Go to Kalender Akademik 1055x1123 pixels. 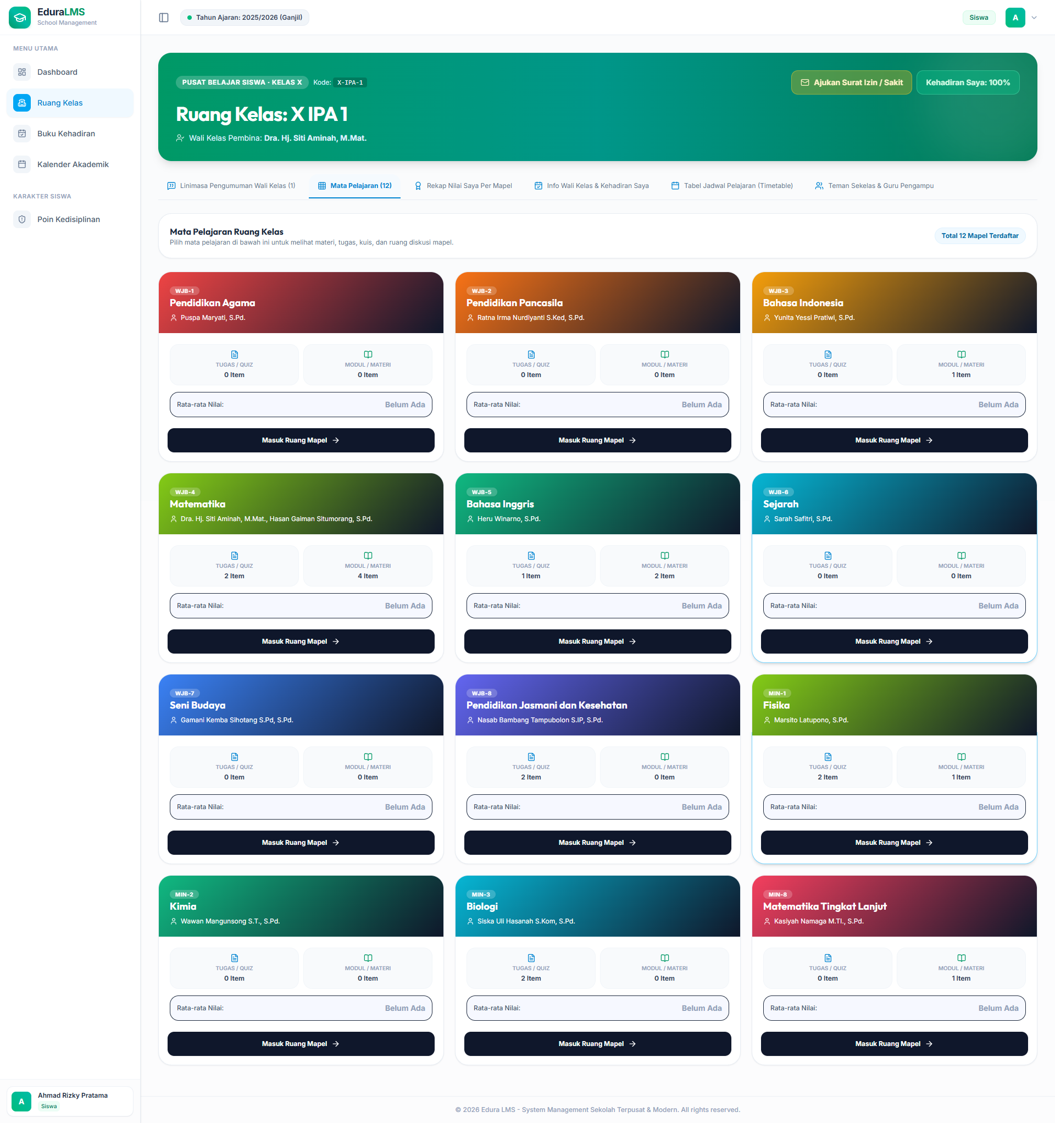(70, 164)
